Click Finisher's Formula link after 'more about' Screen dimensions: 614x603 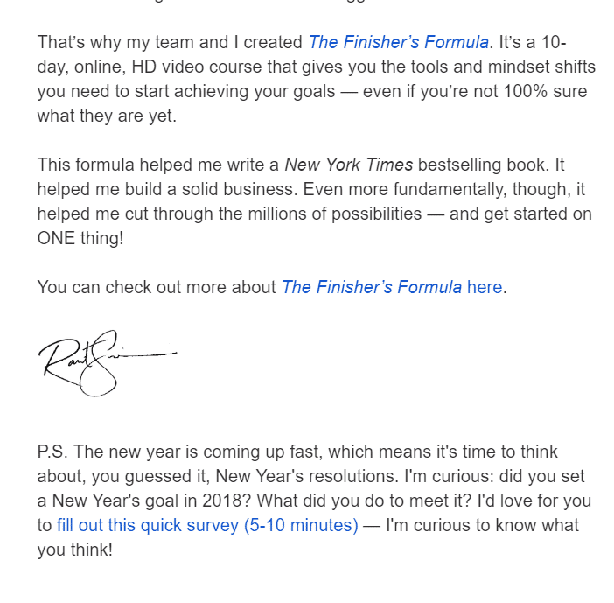tap(371, 287)
